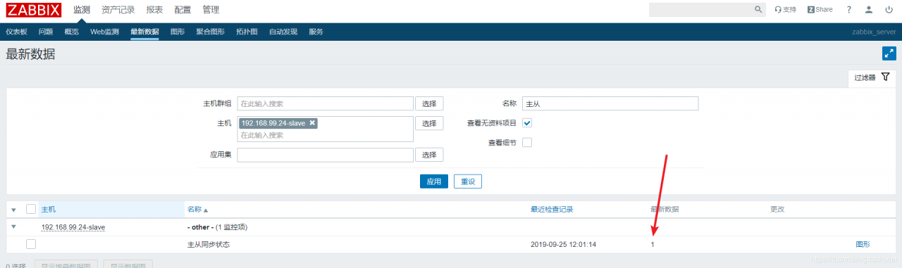Click the ZABBIX logo
The height and width of the screenshot is (268, 902).
coord(34,10)
